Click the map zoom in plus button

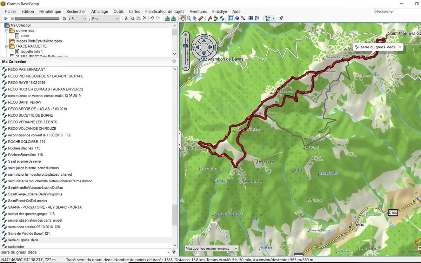(x=186, y=35)
